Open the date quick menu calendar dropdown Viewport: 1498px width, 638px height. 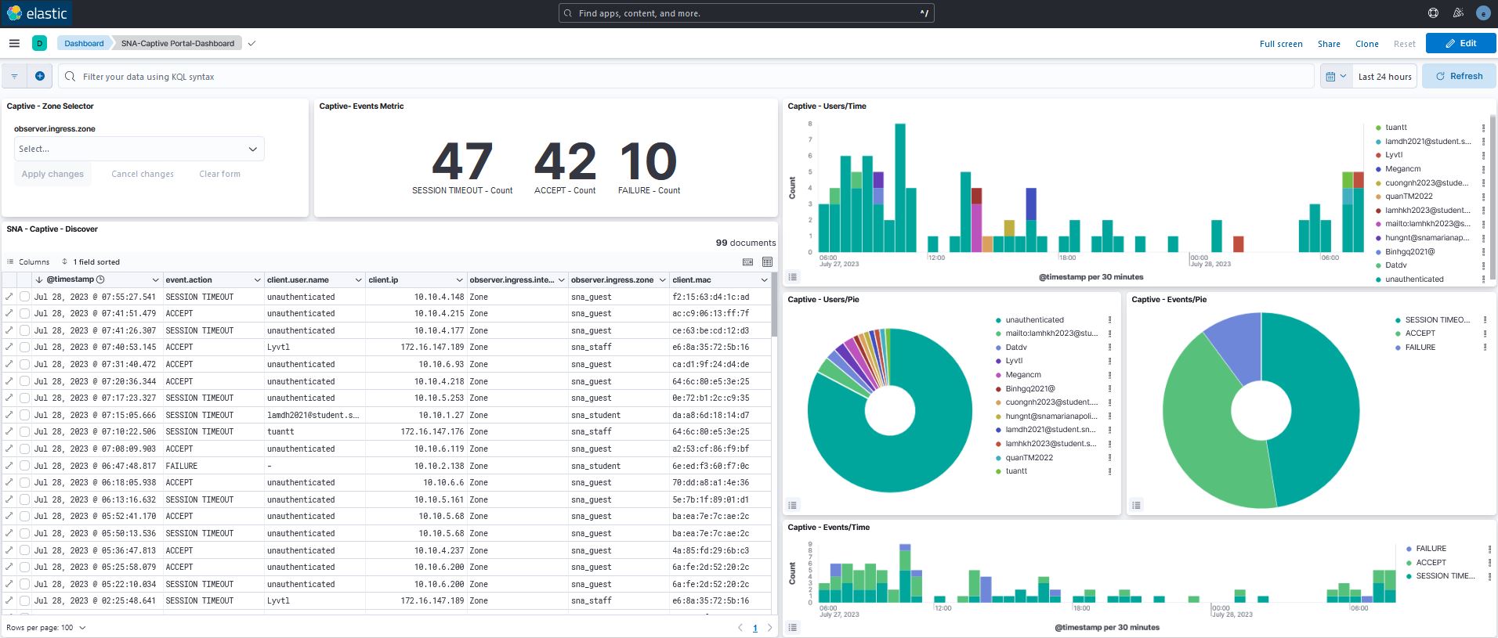[x=1336, y=77]
